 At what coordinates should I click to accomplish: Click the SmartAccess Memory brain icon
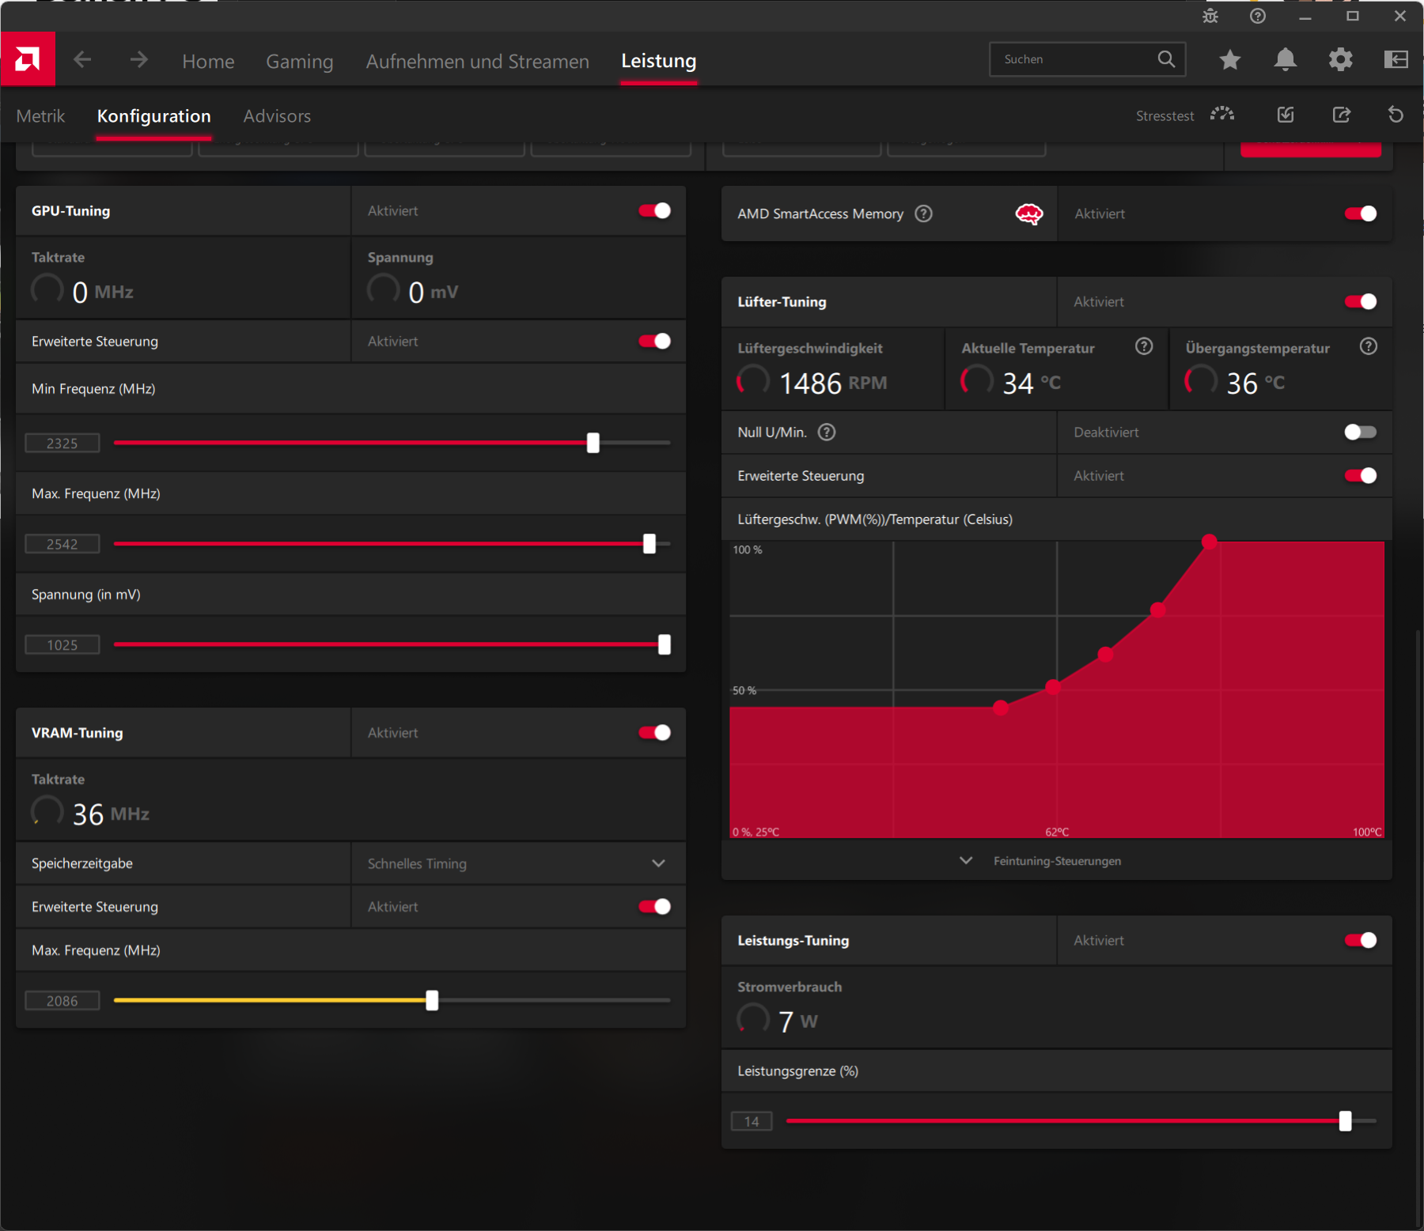click(1029, 213)
